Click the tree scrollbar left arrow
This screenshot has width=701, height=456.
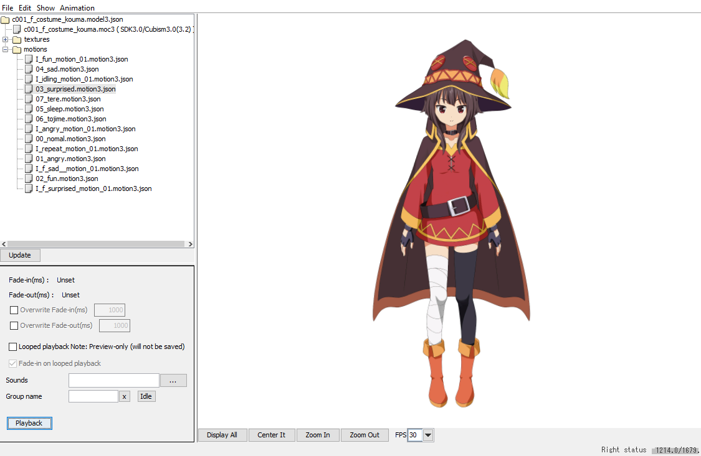(x=4, y=244)
